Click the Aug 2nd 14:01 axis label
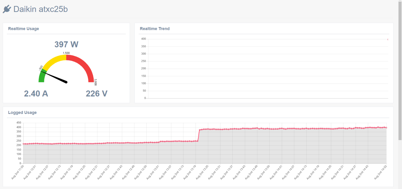The width and height of the screenshot is (402, 189). (x=276, y=172)
